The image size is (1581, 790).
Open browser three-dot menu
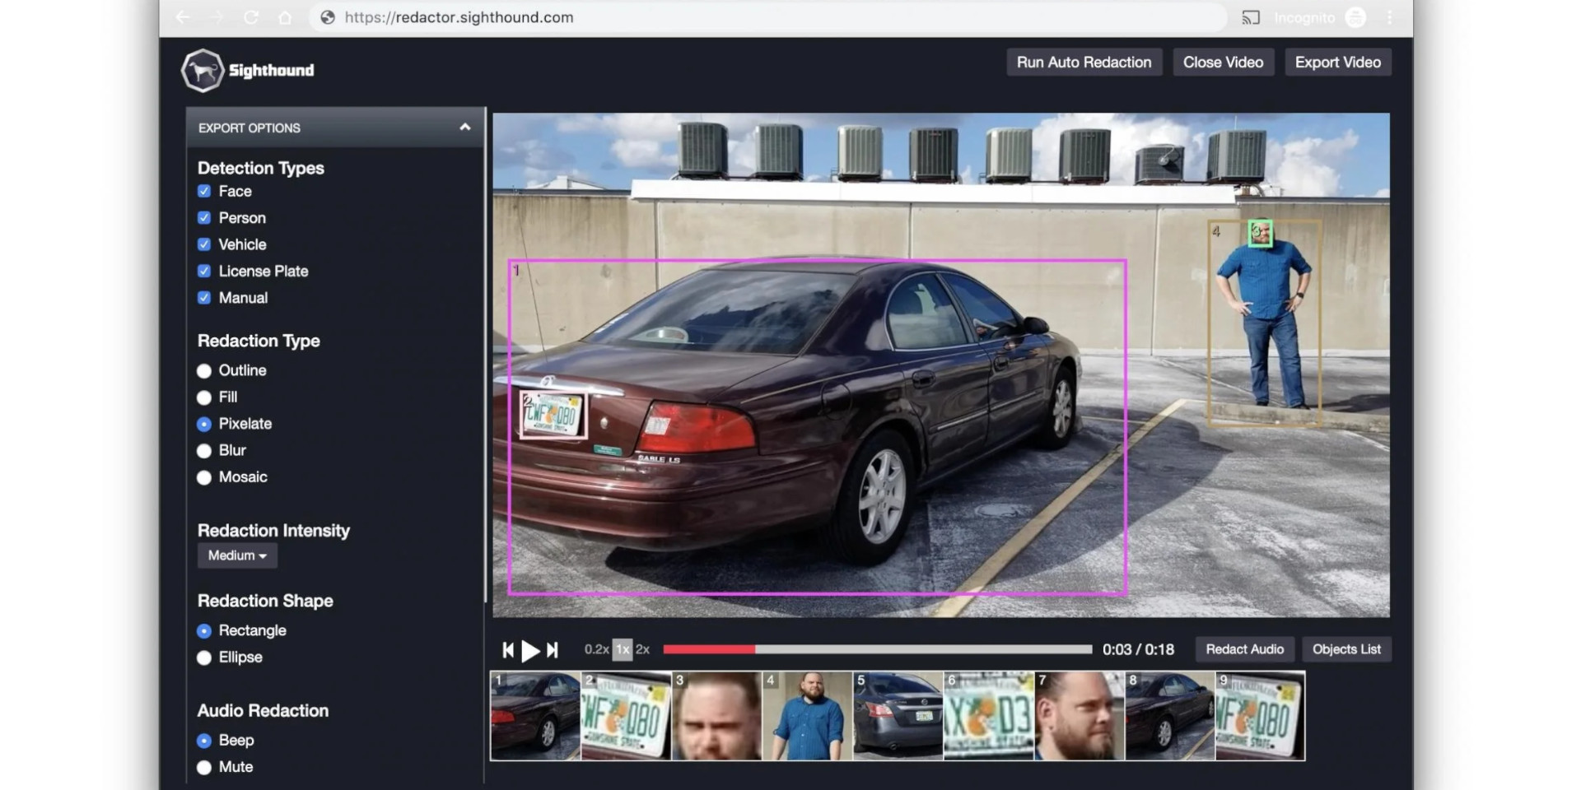click(1390, 17)
